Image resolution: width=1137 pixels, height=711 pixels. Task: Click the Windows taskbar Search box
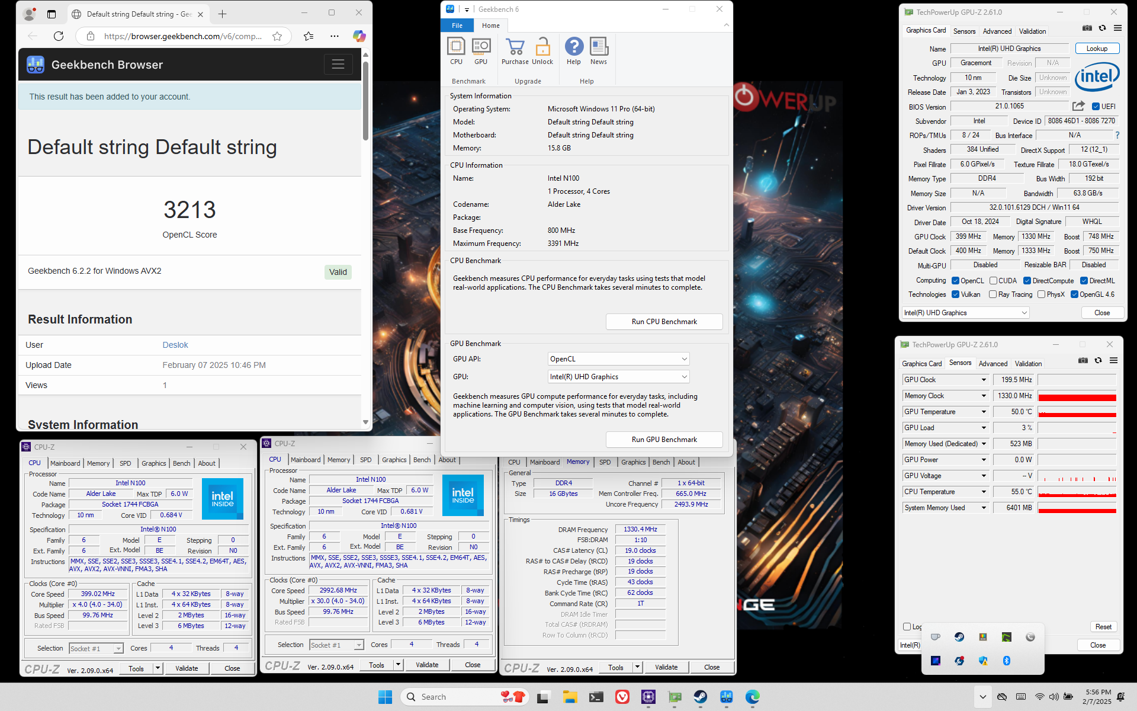coord(464,697)
